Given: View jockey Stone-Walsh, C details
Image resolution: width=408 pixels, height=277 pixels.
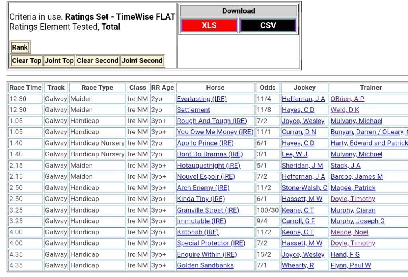Looking at the screenshot, I should 304,188.
